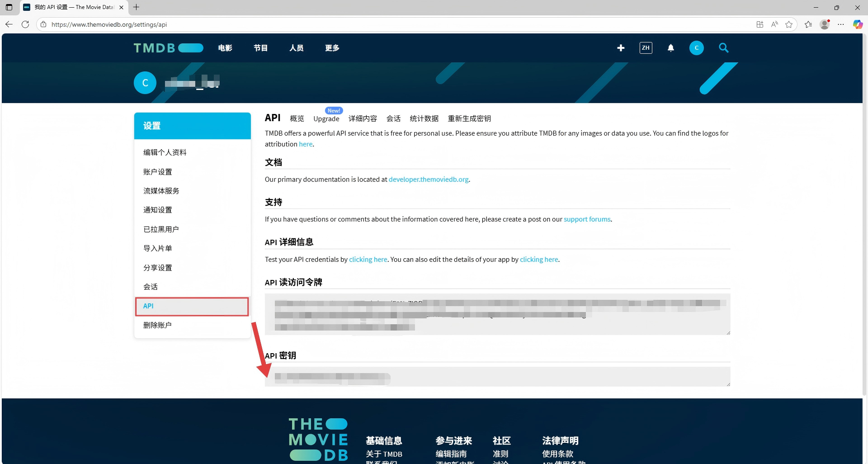
Task: Edit app details via second clicking here
Action: click(x=539, y=260)
